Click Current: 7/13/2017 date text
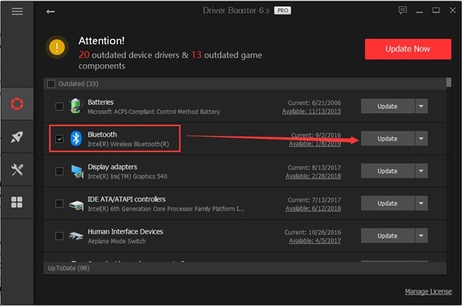Screen dimensions: 462x306 tap(314, 200)
